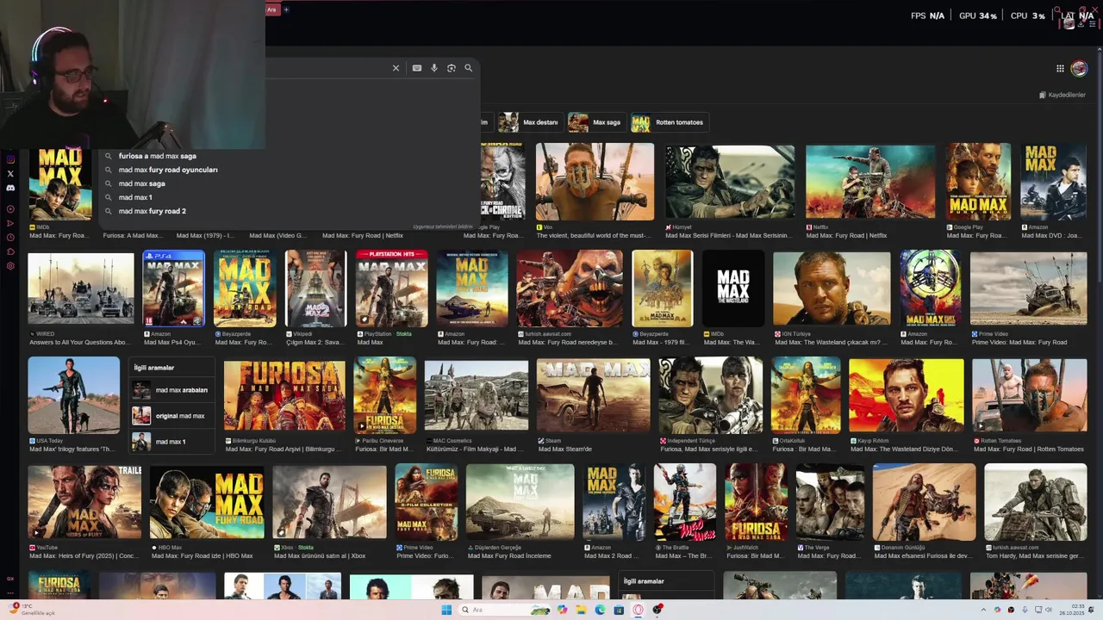Open the 'Mad Max: Fury Road | Netflix' thumbnail
1103x620 pixels.
(870, 182)
